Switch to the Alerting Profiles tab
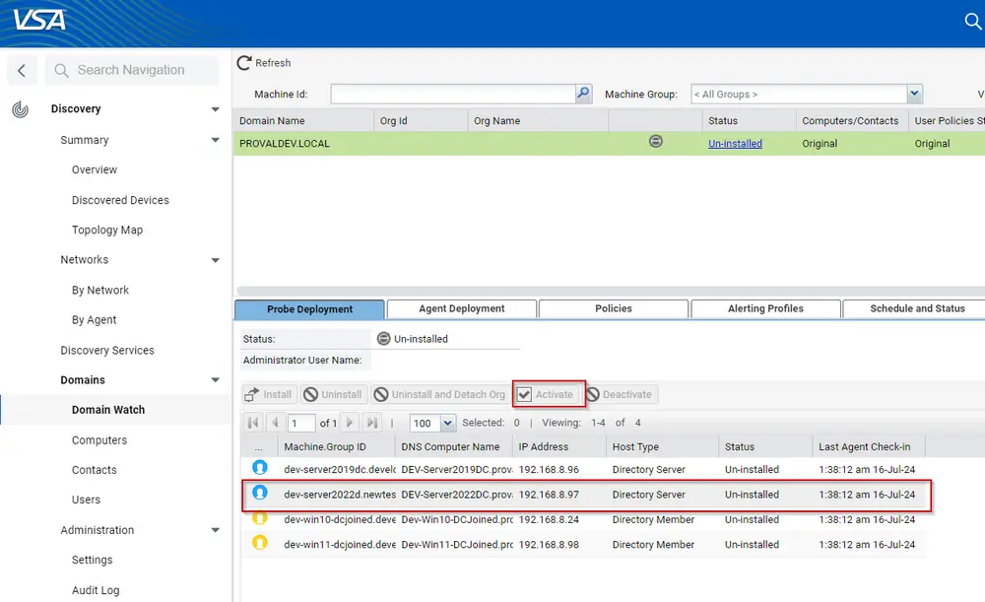Screen dimensions: 985x602 click(765, 308)
